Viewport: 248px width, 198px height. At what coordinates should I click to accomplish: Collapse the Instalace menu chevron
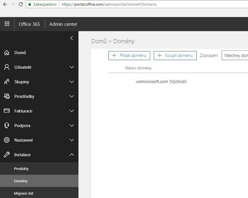coord(72,155)
